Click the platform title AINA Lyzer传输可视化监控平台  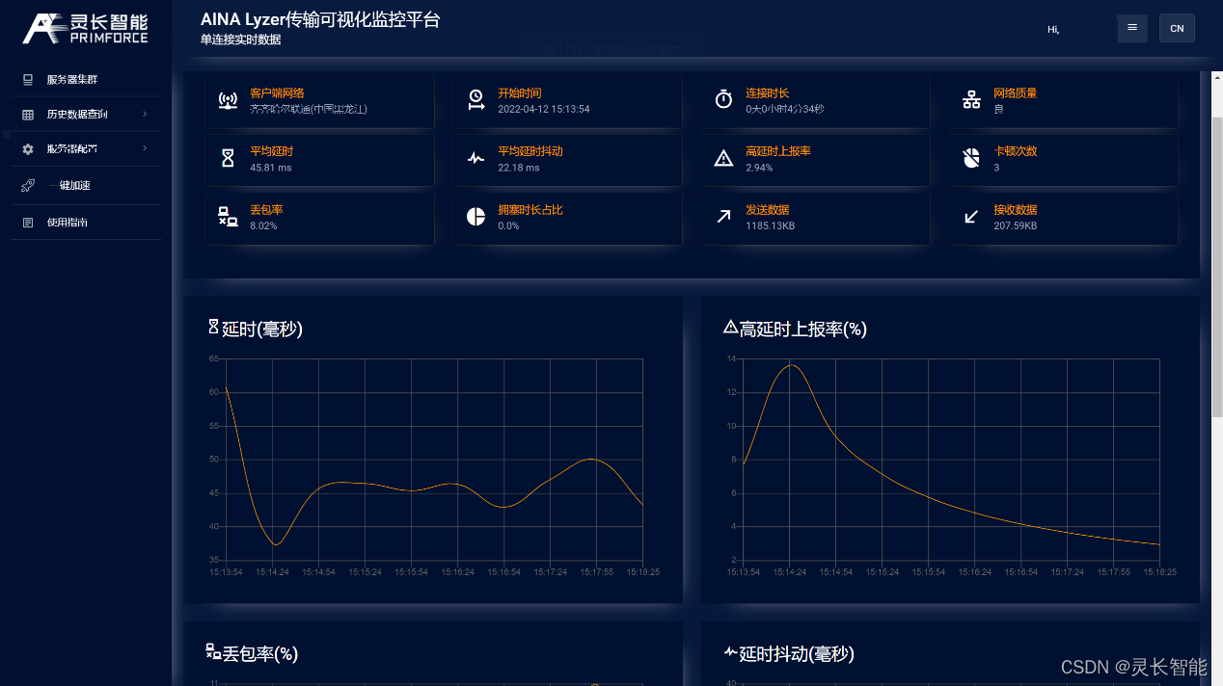320,19
